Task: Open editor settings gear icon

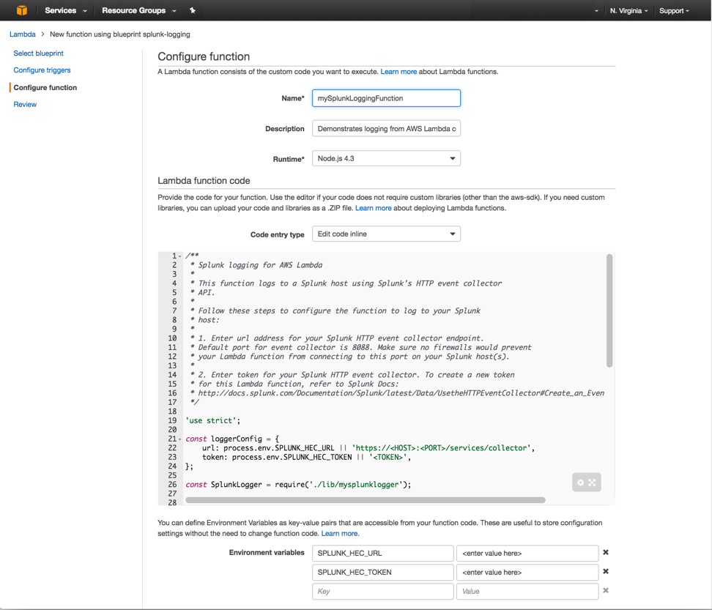Action: (580, 483)
